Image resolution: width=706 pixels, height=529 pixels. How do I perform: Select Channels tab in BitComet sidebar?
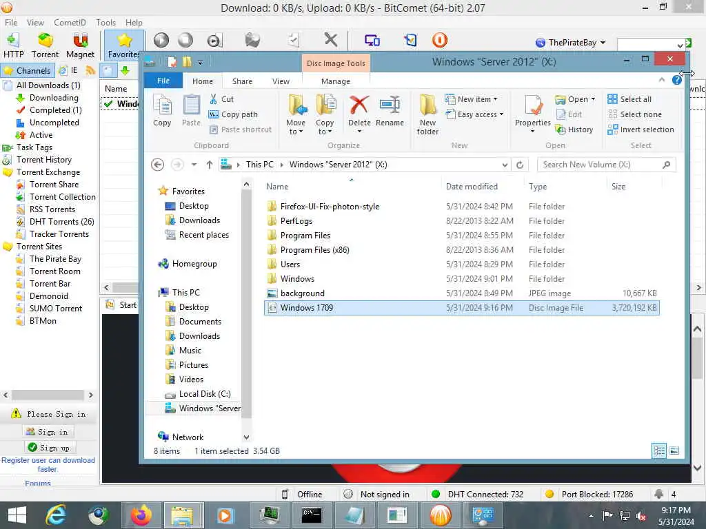[28, 71]
